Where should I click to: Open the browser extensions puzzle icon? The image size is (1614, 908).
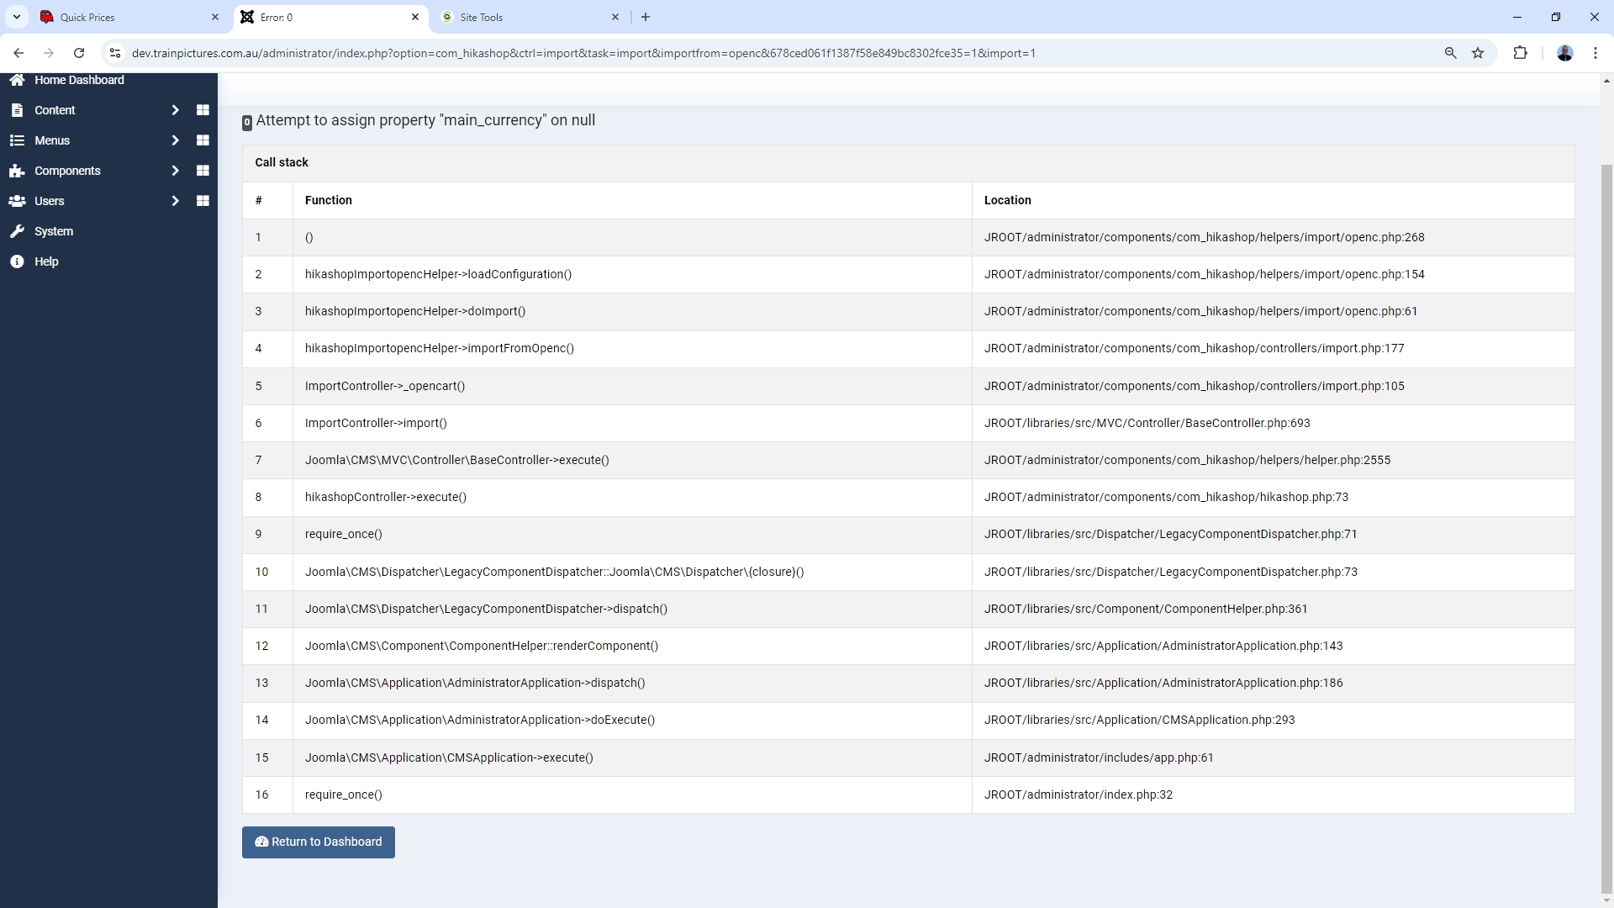1520,53
